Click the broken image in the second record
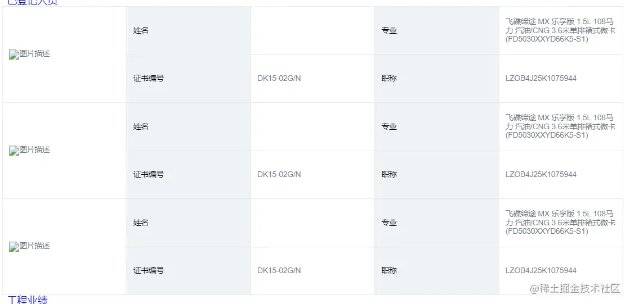 pos(30,150)
